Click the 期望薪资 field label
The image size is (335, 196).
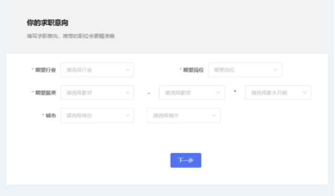click(x=46, y=93)
